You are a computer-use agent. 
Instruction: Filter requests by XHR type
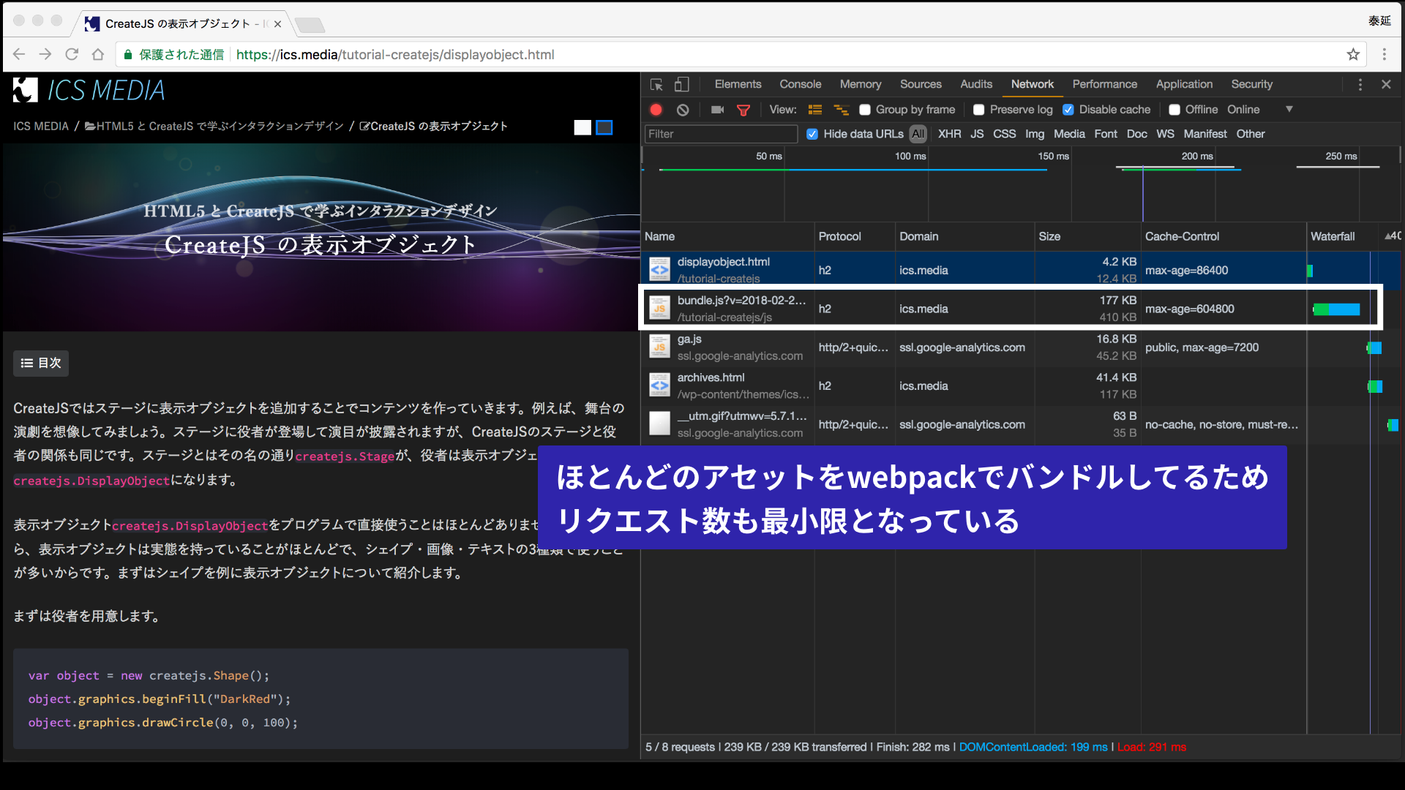click(949, 134)
